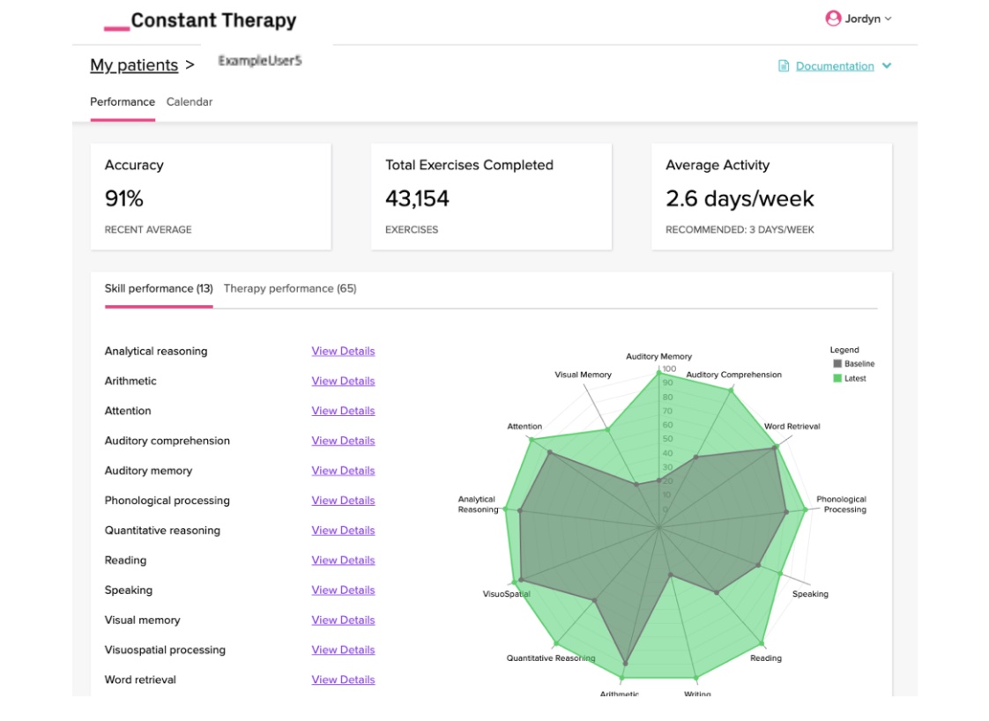Select the Therapy performance (65) tab
The height and width of the screenshot is (721, 989).
pos(290,288)
